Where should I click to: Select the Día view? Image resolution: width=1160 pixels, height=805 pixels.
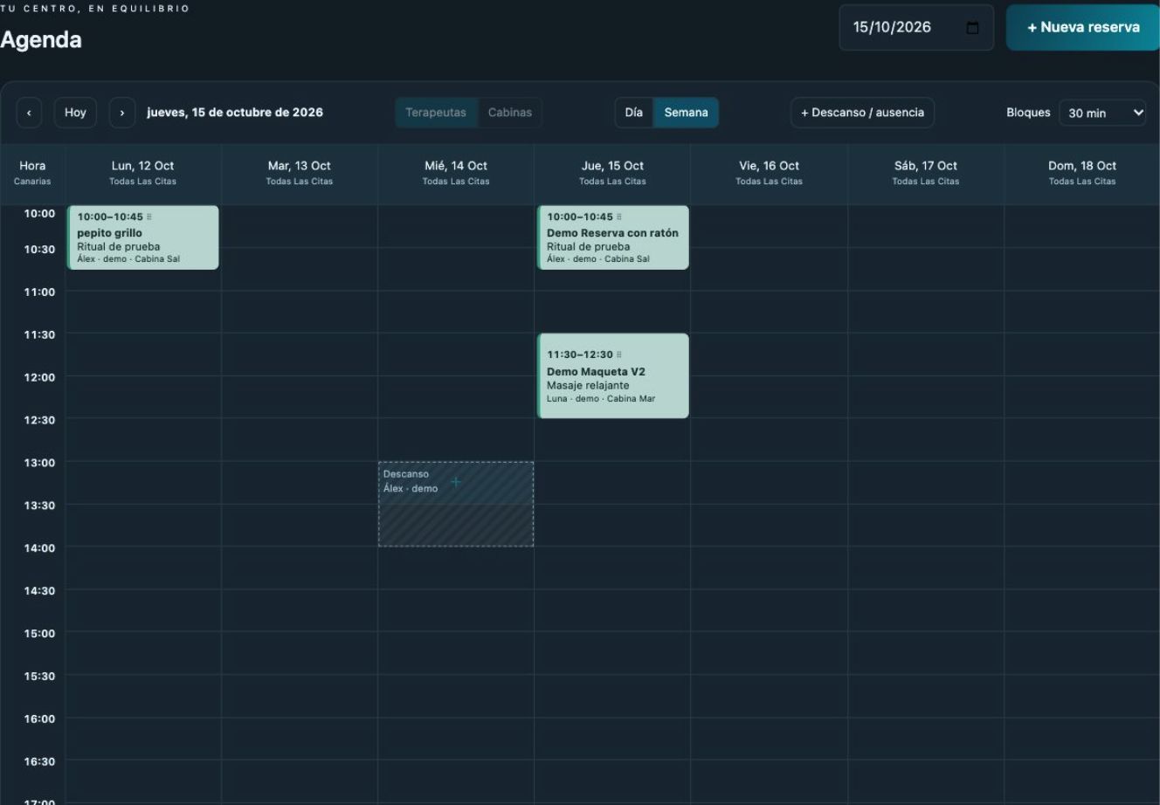pyautogui.click(x=634, y=113)
